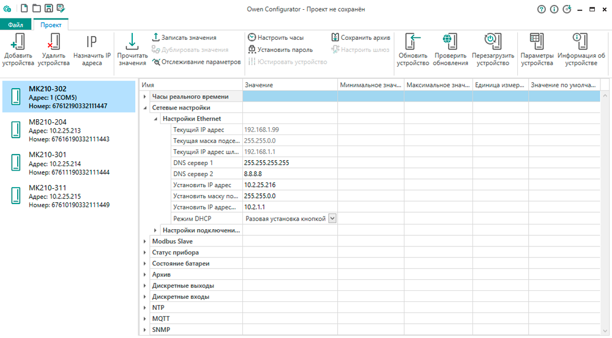Open Параметры устройства

(537, 42)
